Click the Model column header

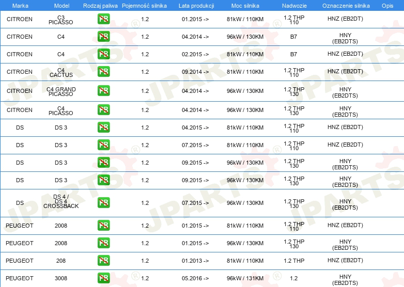pyautogui.click(x=62, y=6)
